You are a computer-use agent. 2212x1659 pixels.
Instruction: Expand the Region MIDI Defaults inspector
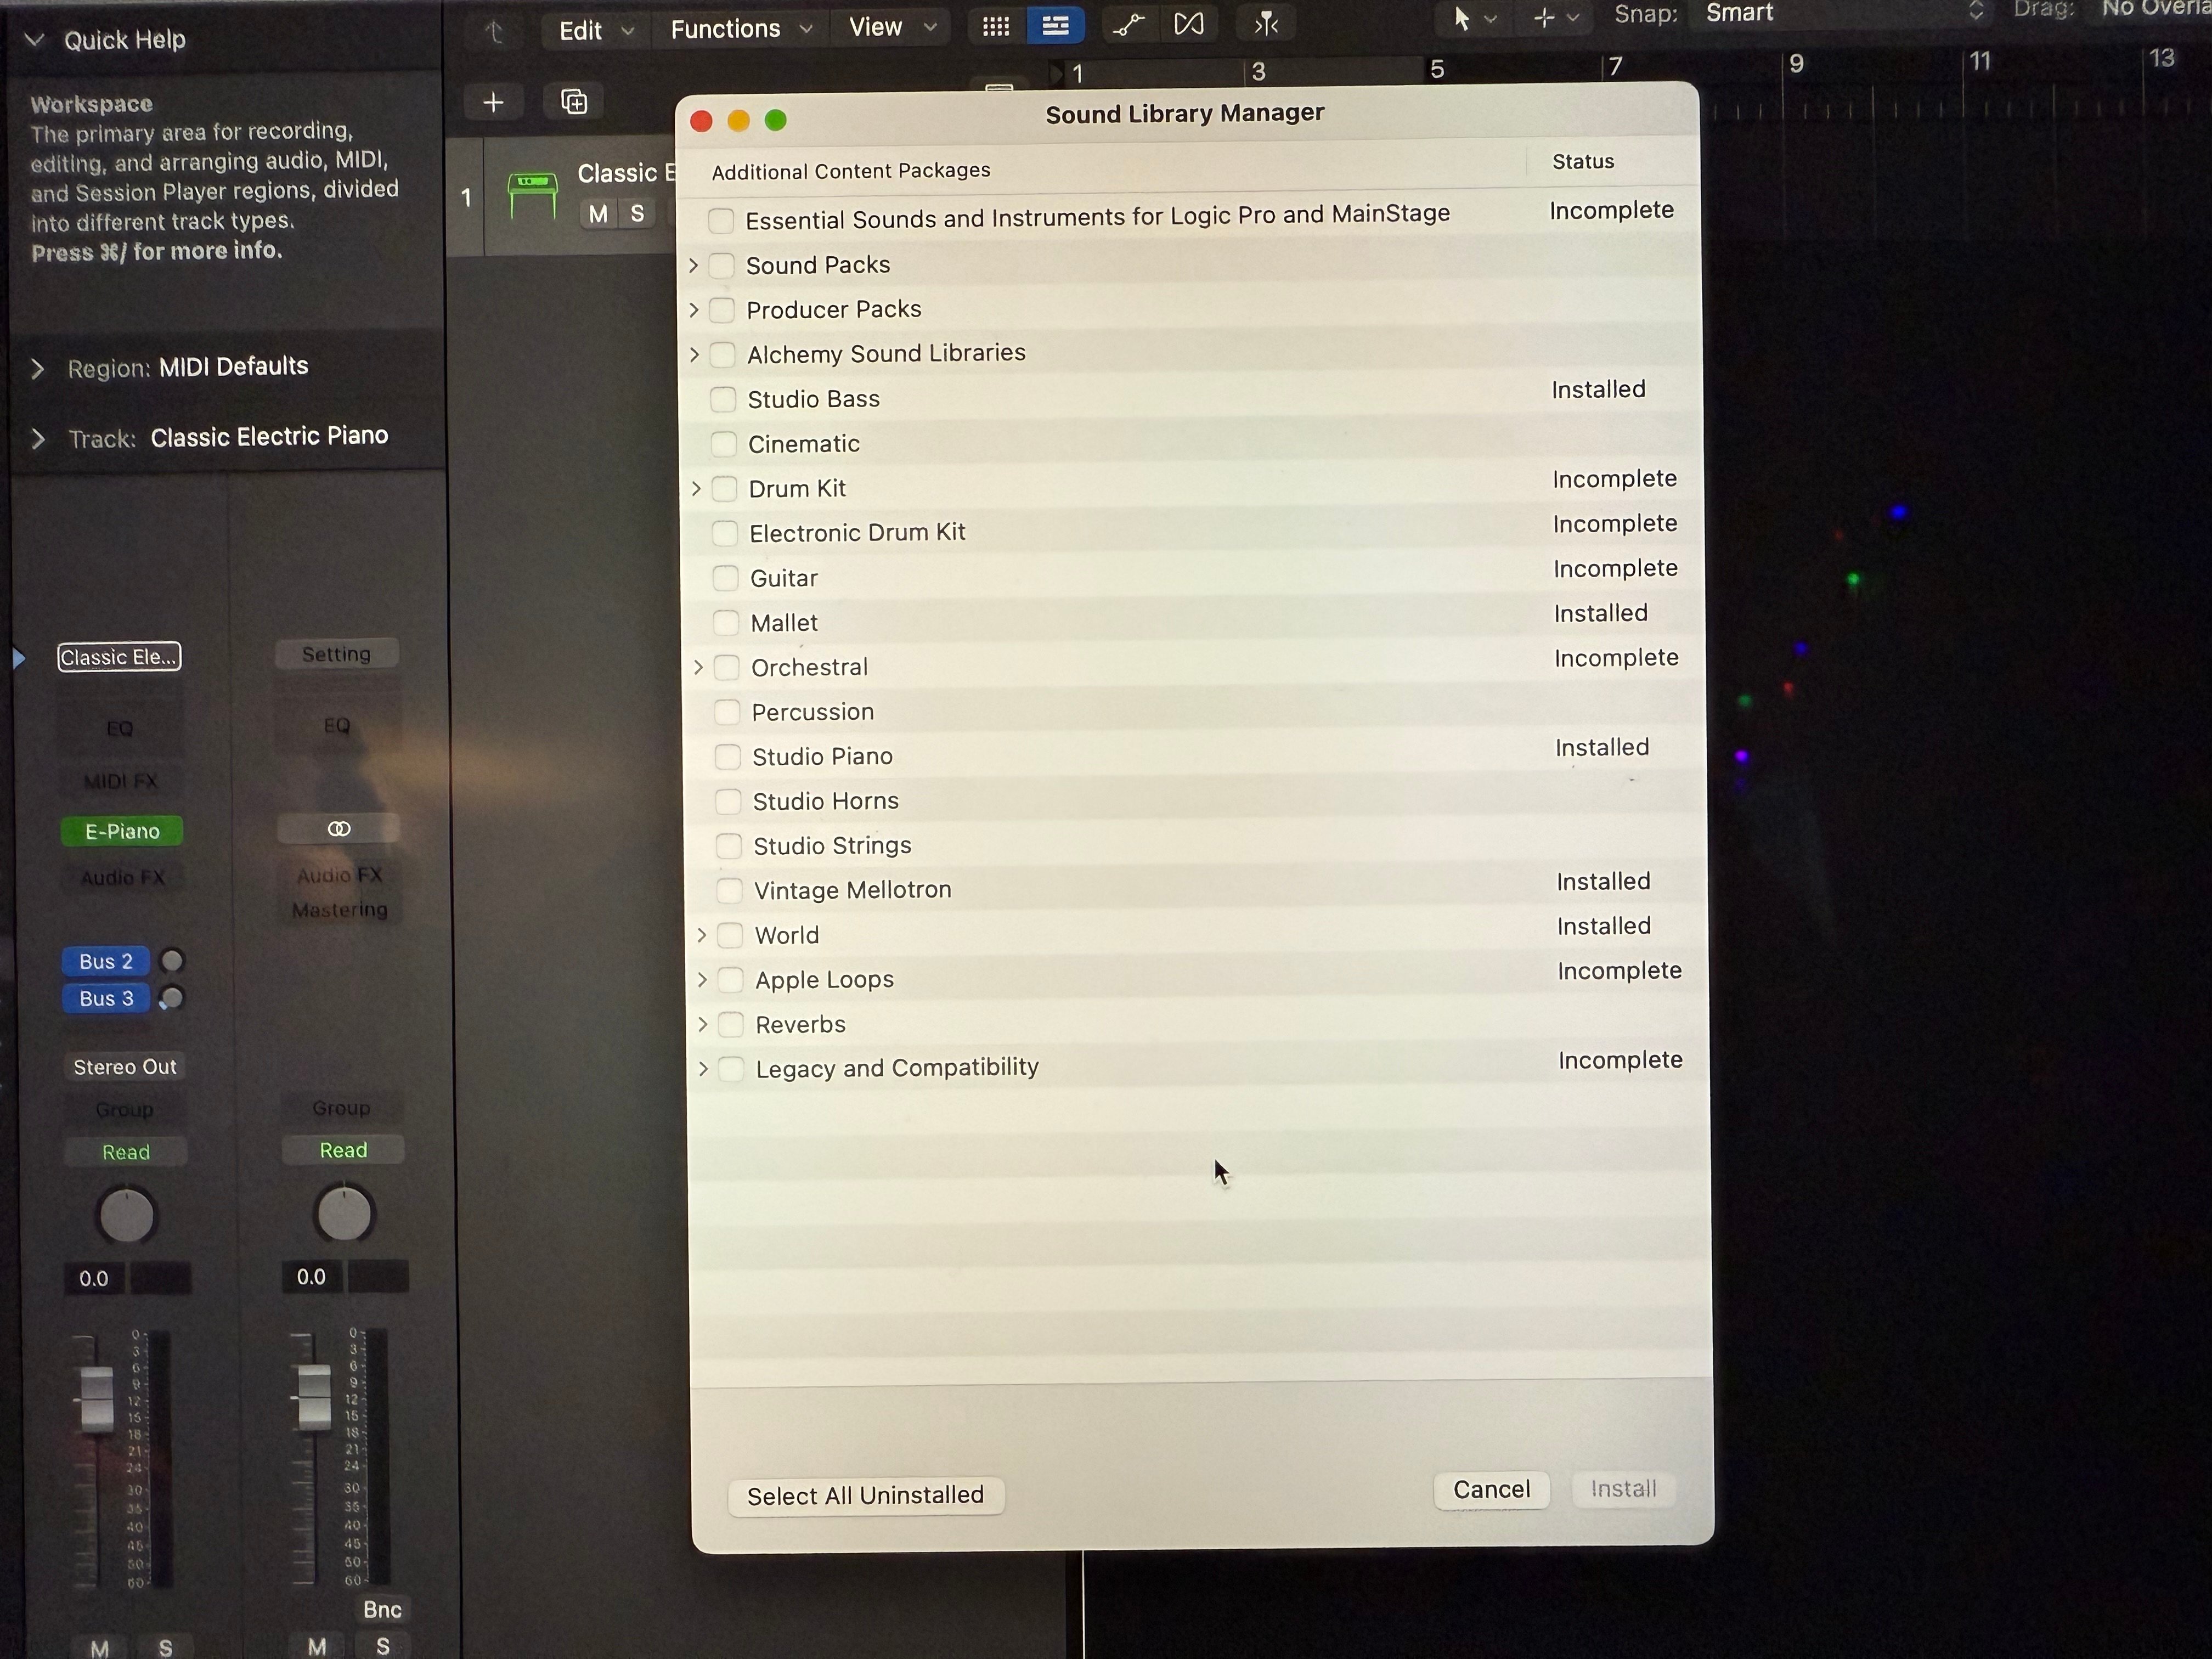pos(38,369)
